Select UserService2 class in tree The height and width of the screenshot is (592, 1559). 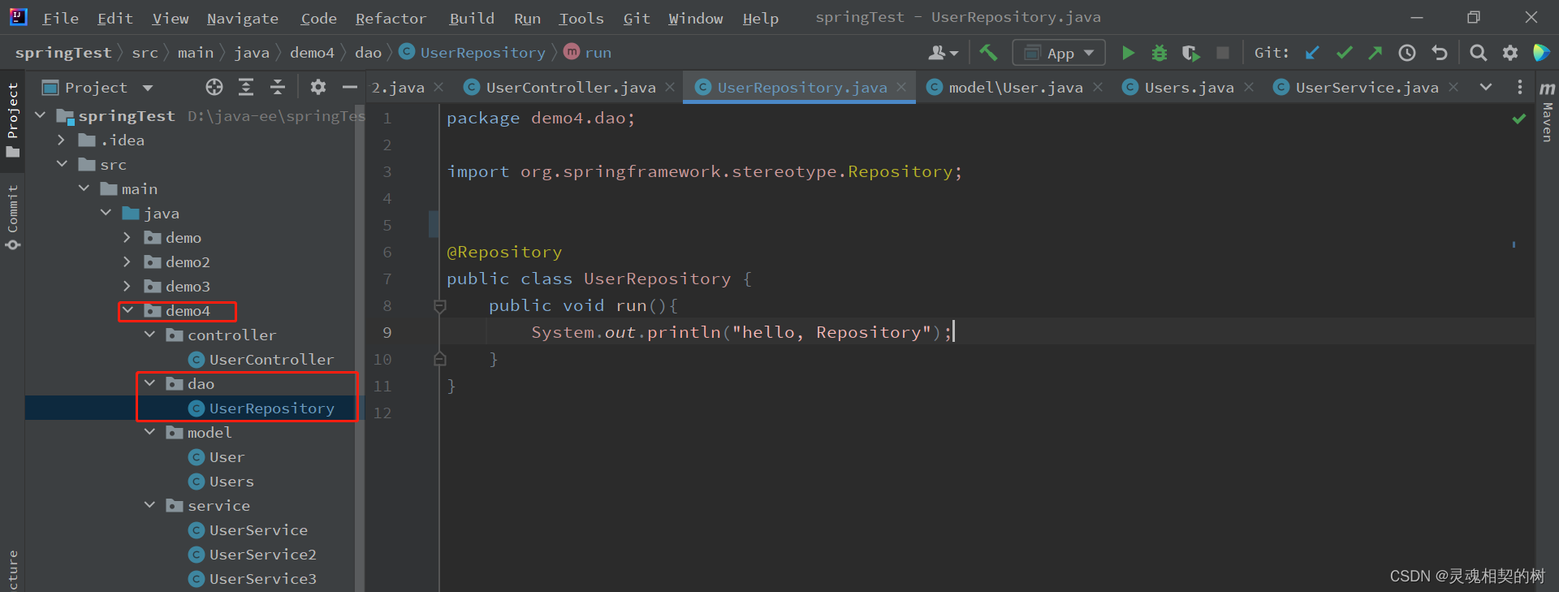(262, 555)
